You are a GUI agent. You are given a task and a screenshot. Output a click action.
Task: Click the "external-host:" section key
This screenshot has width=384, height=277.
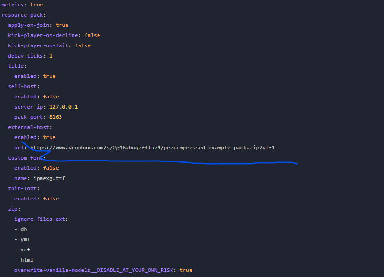[x=30, y=128]
